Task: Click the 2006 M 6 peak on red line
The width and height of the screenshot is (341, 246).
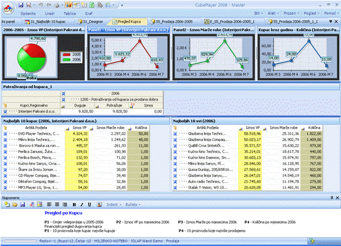Action: 139,41
